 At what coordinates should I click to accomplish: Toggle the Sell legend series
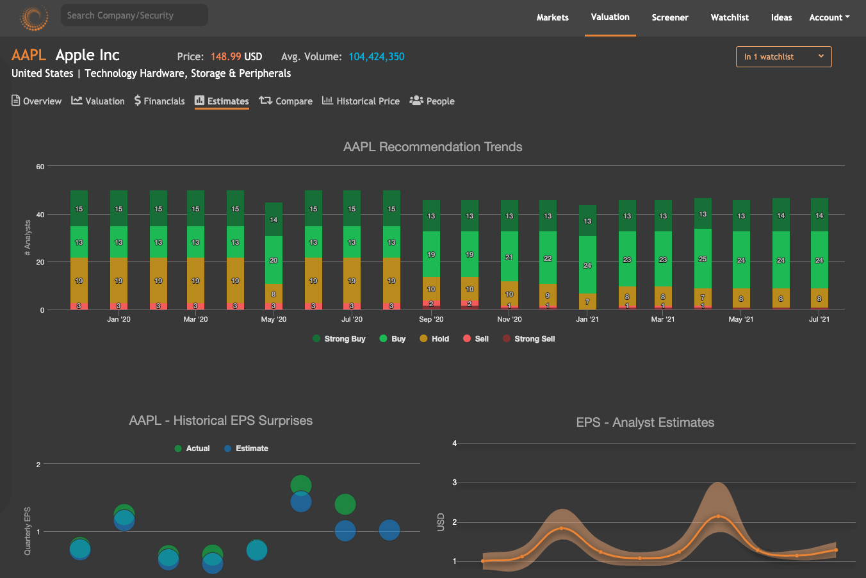[x=476, y=339]
